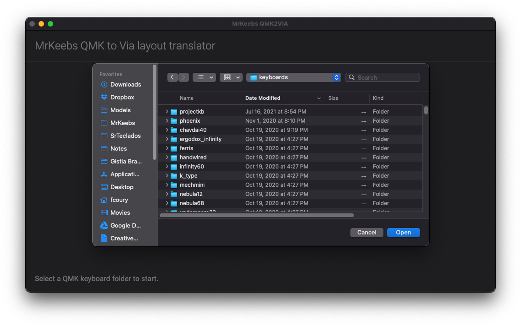Click the sidebar vertical scrollbar

[154, 112]
